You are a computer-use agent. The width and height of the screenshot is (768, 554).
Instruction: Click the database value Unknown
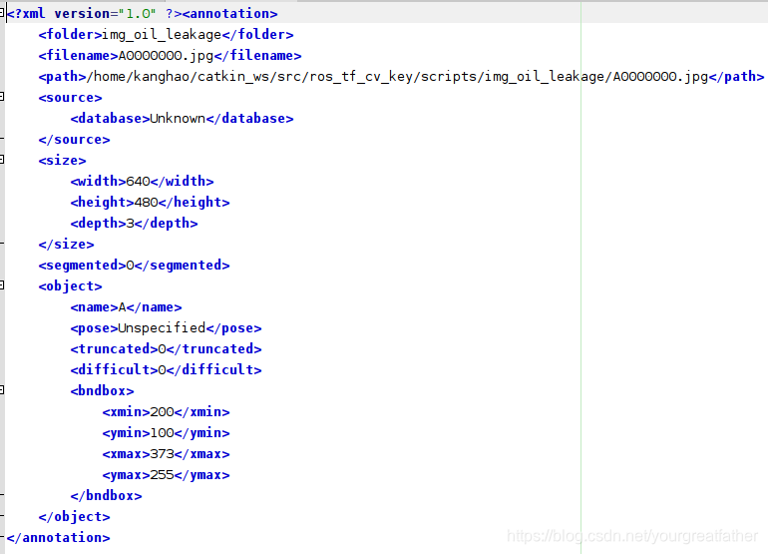pos(178,119)
